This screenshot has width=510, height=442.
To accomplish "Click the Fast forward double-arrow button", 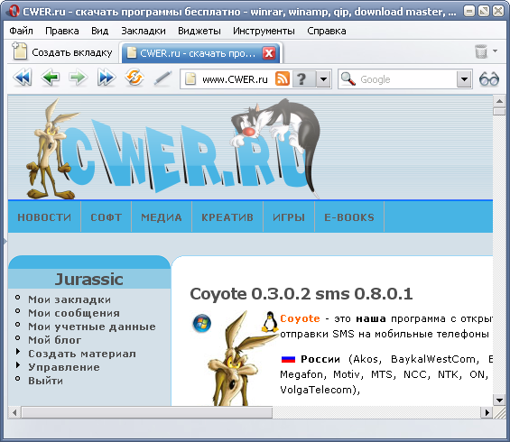I will point(106,78).
